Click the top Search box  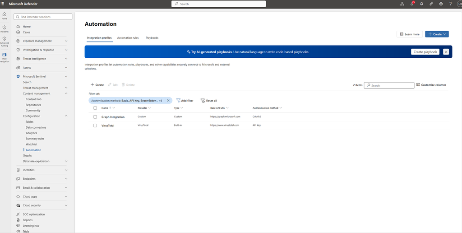pos(219,4)
